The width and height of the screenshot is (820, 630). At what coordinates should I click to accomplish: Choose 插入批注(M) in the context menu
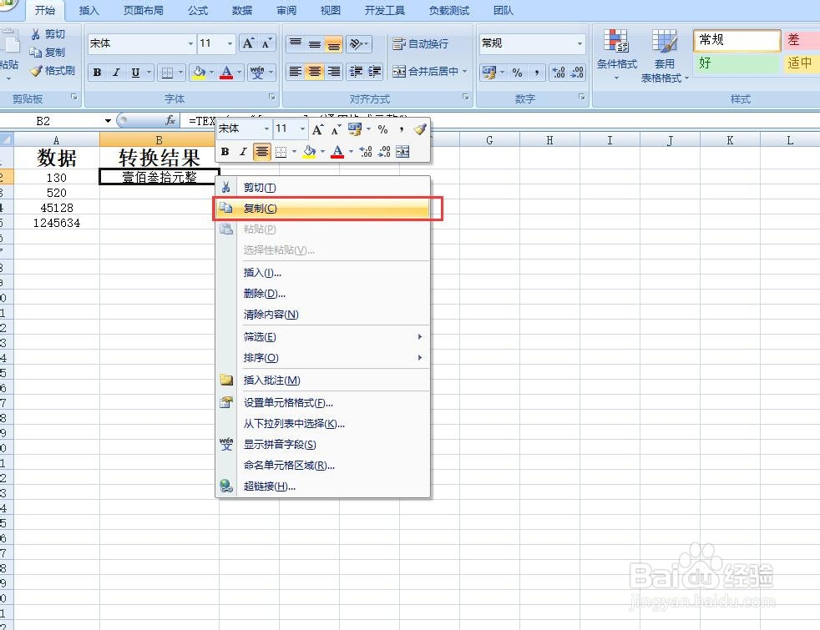tap(322, 381)
